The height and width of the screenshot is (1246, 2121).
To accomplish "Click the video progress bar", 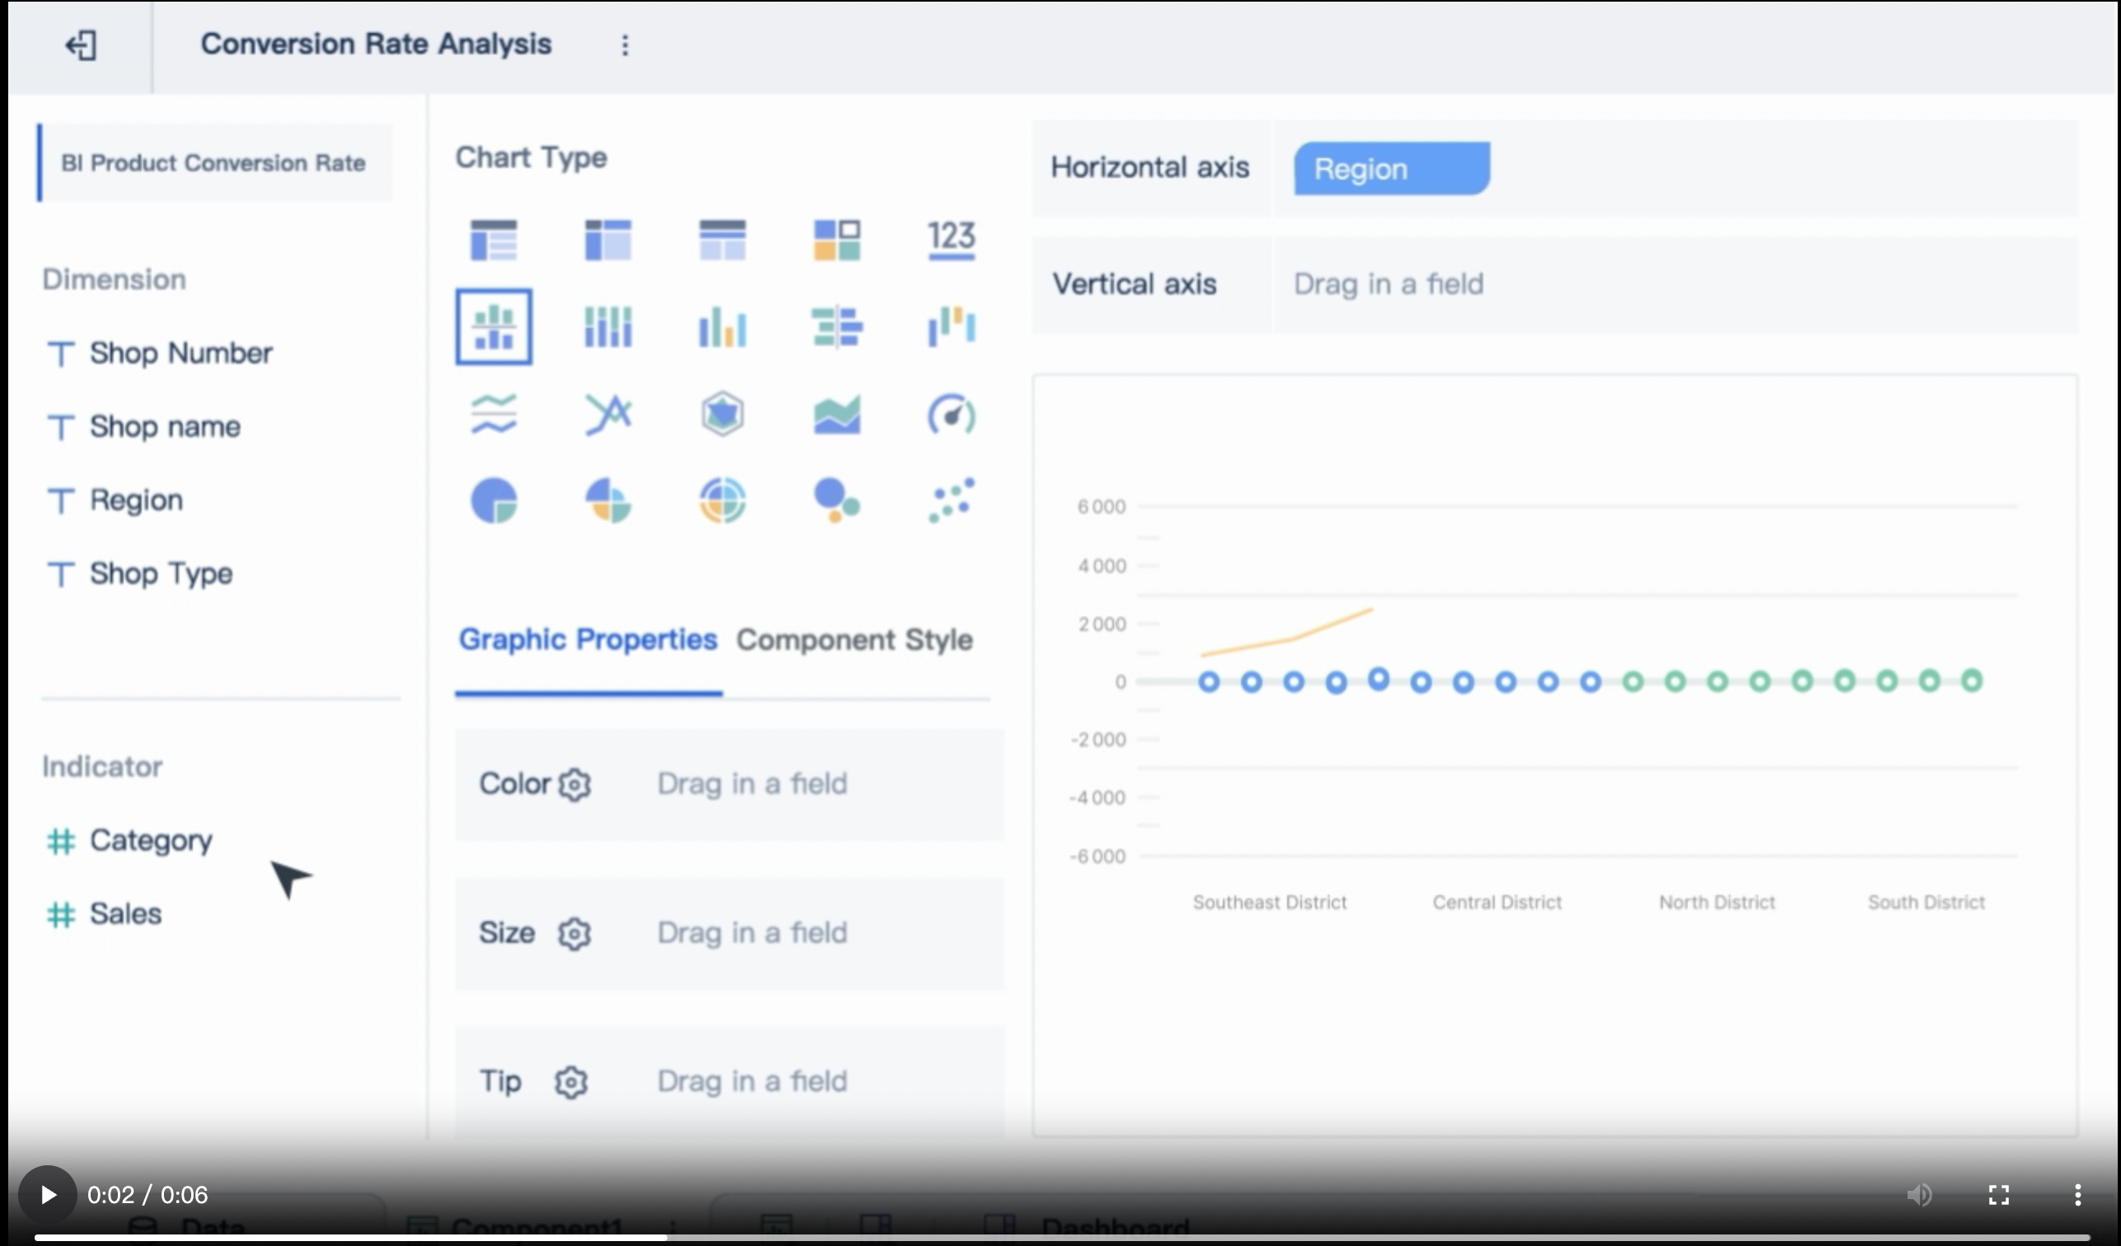I will click(x=1060, y=1237).
